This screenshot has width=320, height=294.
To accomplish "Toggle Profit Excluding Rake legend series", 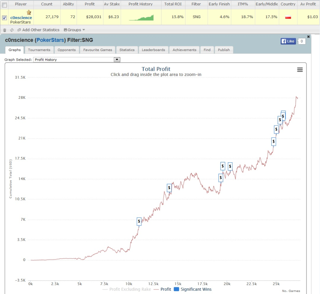I will coord(127,289).
